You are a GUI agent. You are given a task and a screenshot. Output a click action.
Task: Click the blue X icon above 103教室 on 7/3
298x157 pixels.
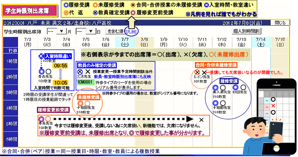pyautogui.click(x=41, y=56)
